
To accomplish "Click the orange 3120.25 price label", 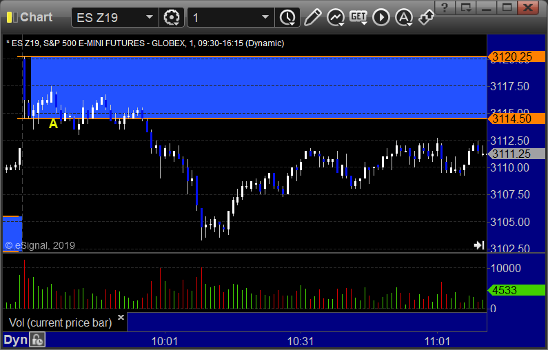I will pyautogui.click(x=516, y=56).
